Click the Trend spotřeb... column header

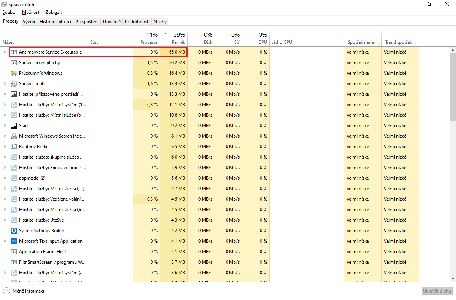click(400, 39)
